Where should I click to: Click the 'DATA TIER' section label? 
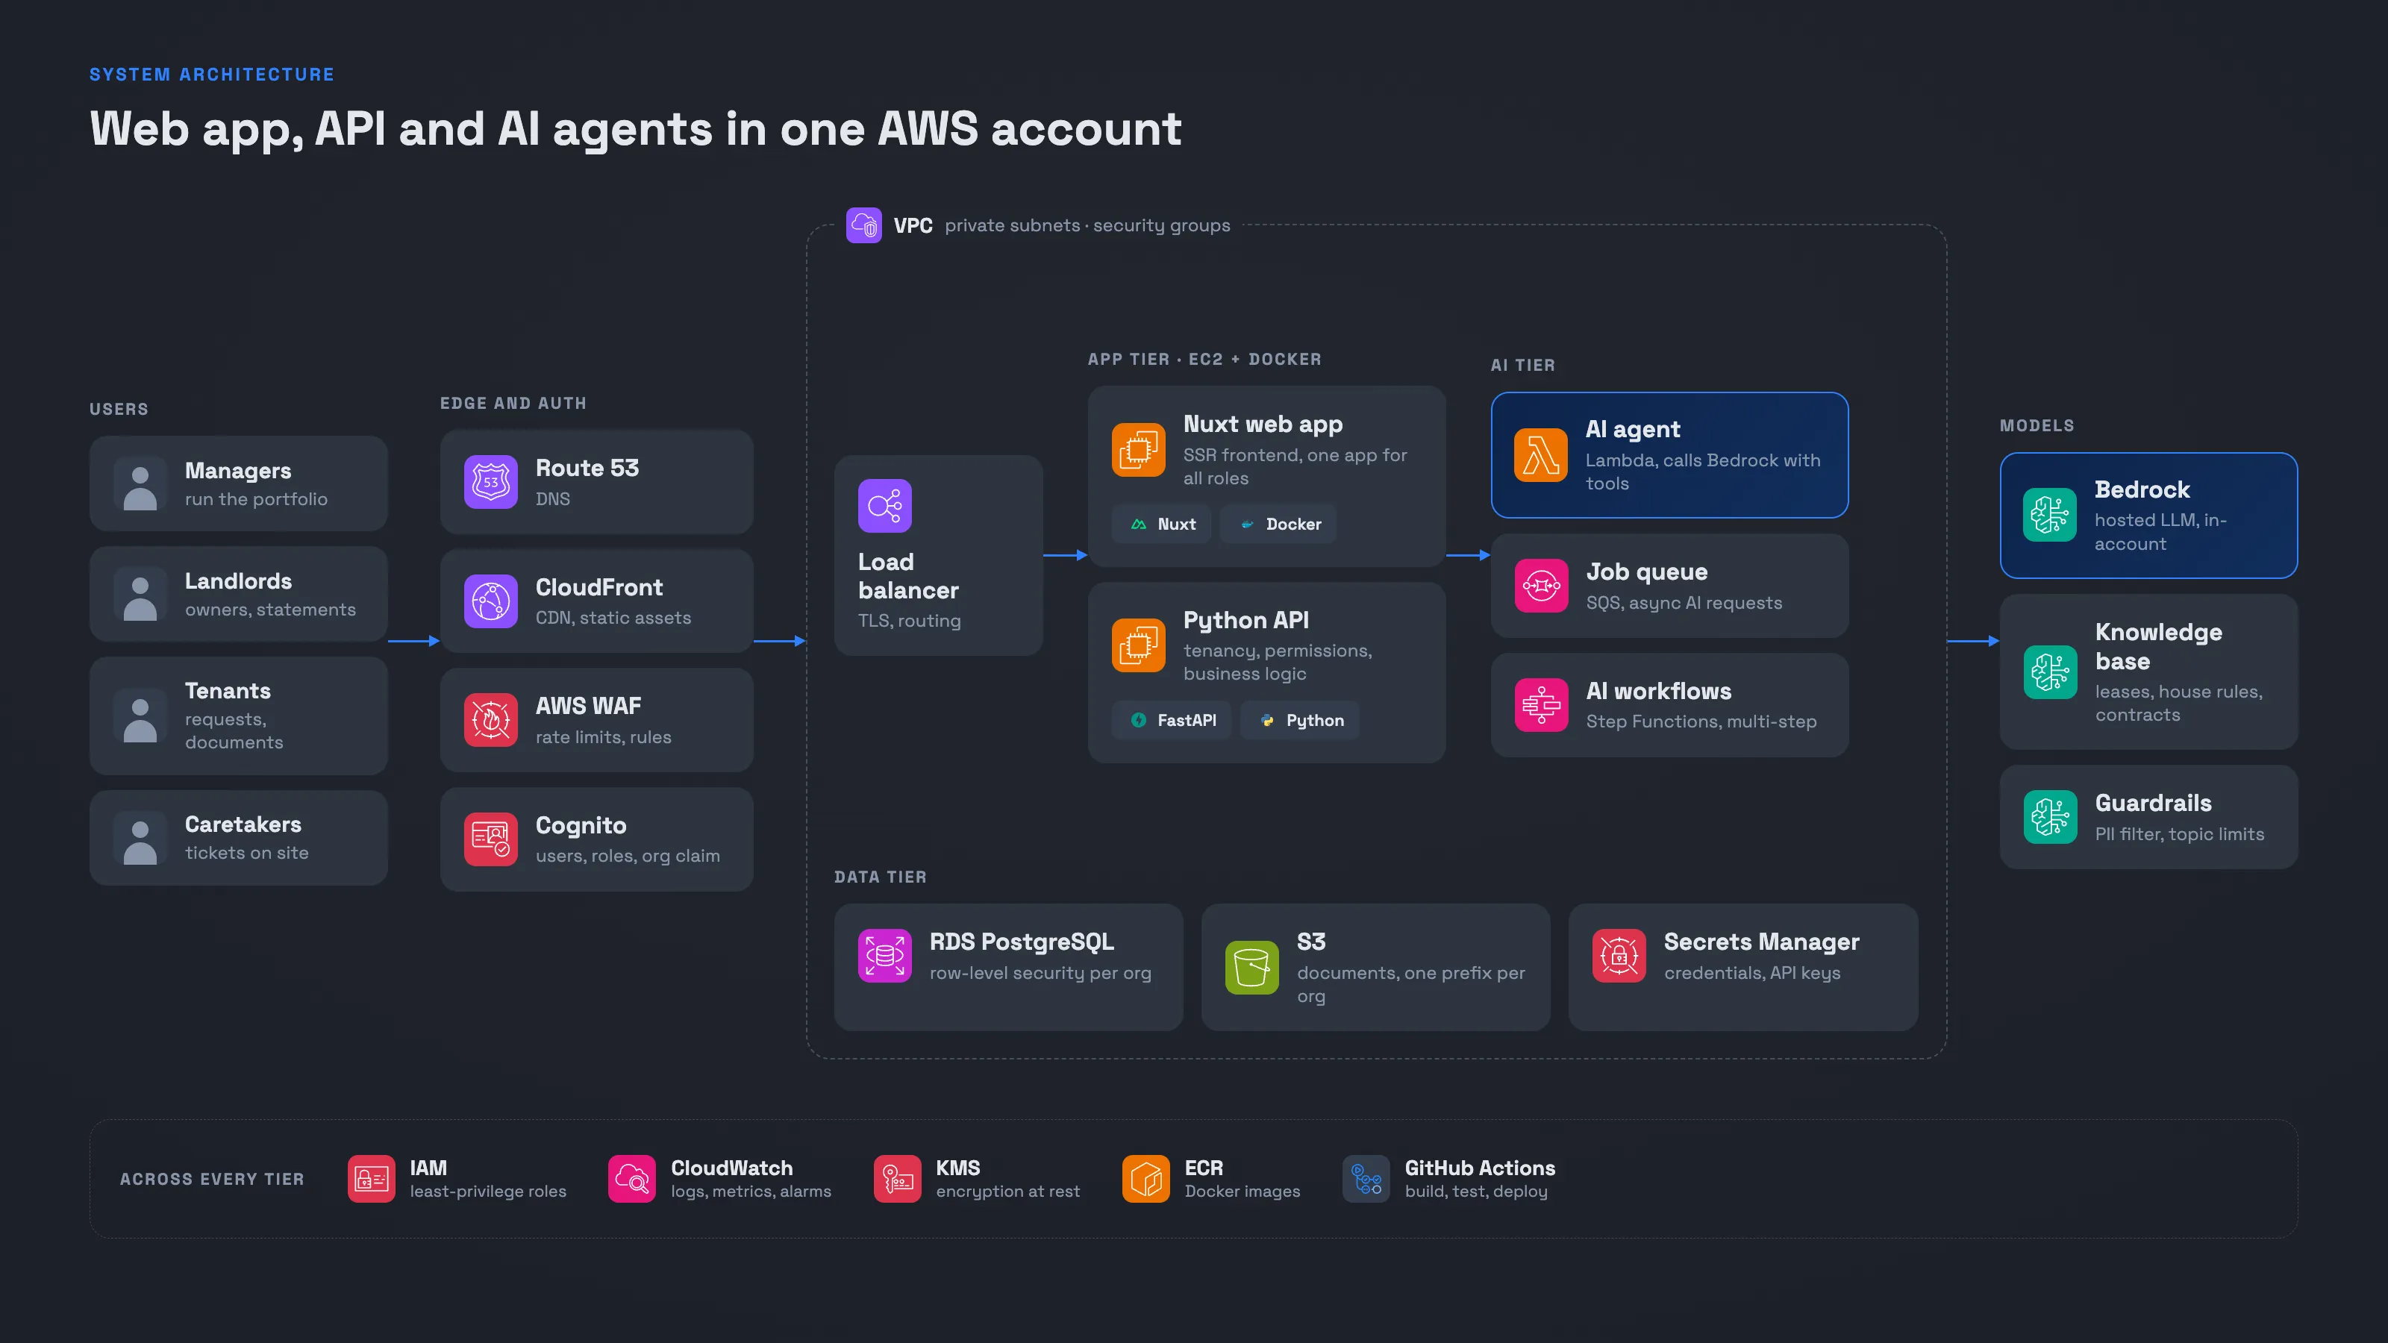coord(880,877)
